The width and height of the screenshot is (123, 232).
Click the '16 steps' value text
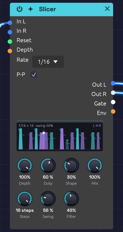click(25, 210)
